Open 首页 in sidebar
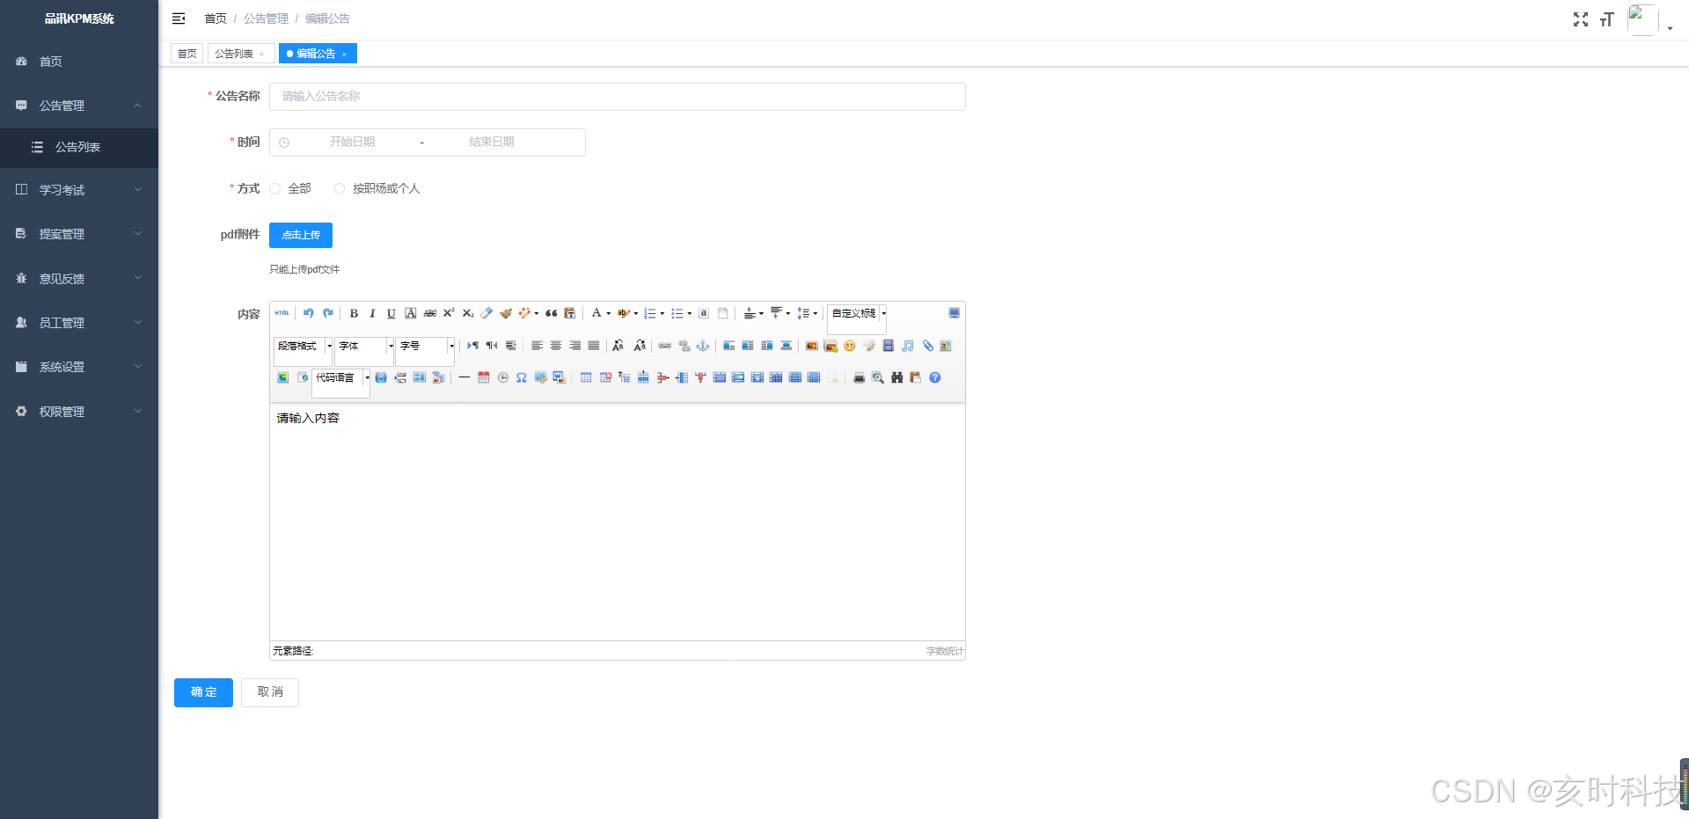The width and height of the screenshot is (1689, 819). click(79, 62)
